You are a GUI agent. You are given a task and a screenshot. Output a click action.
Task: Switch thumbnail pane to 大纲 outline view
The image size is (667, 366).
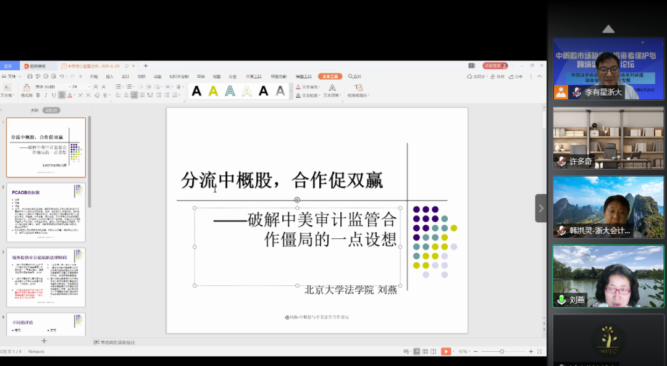[34, 110]
